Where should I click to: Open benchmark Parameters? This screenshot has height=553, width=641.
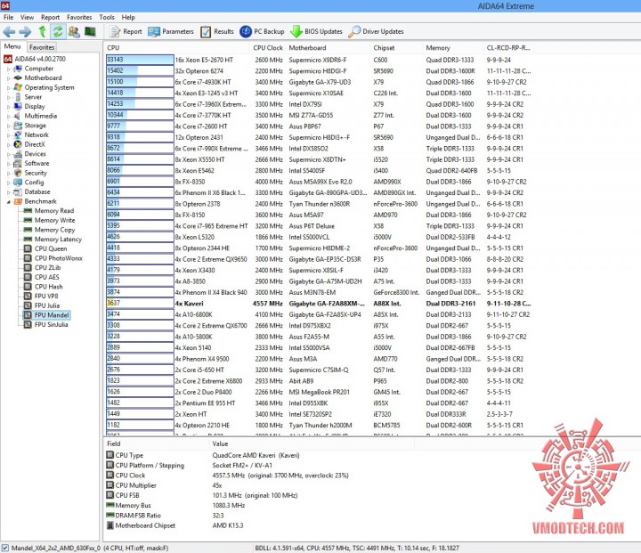click(171, 31)
